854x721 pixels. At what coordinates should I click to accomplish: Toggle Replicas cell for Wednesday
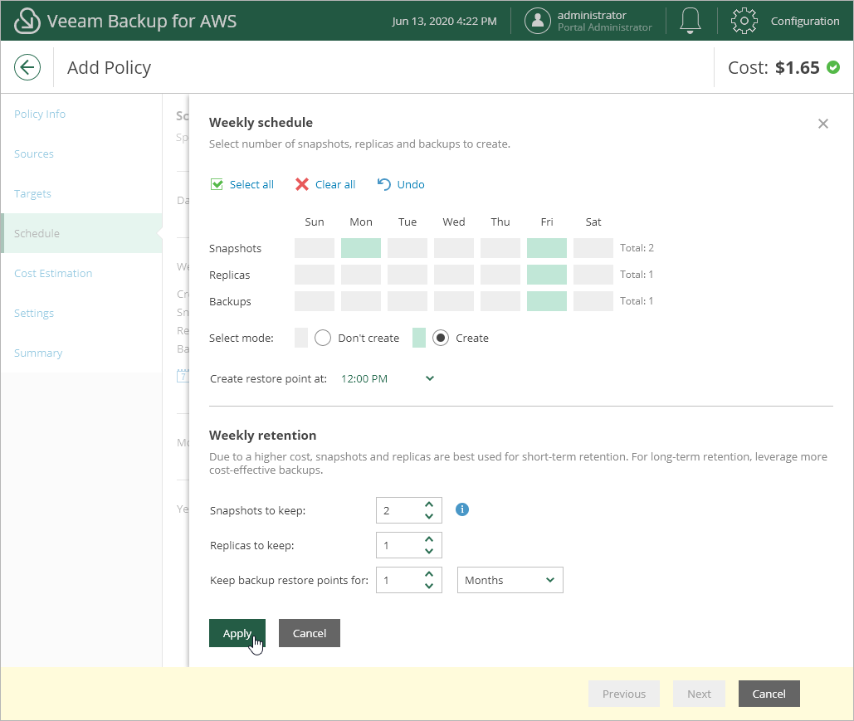[x=454, y=275]
